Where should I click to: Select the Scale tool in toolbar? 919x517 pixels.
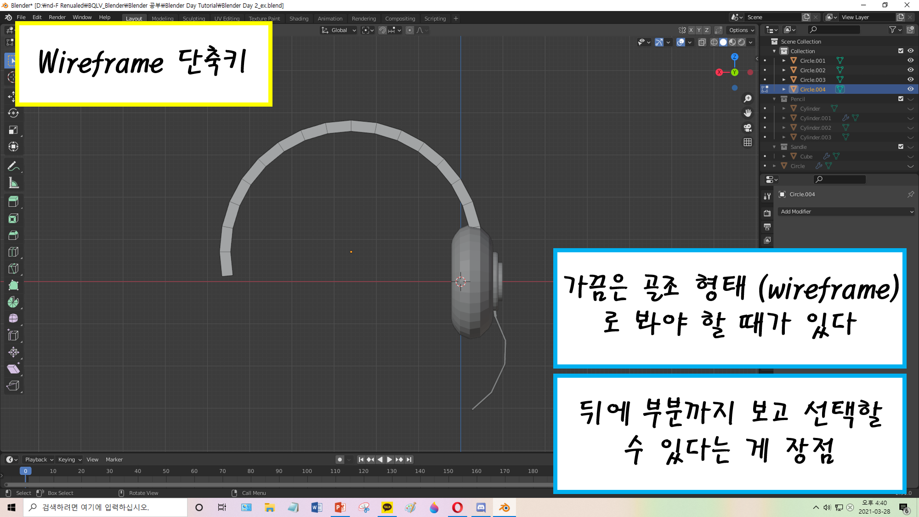pos(13,130)
